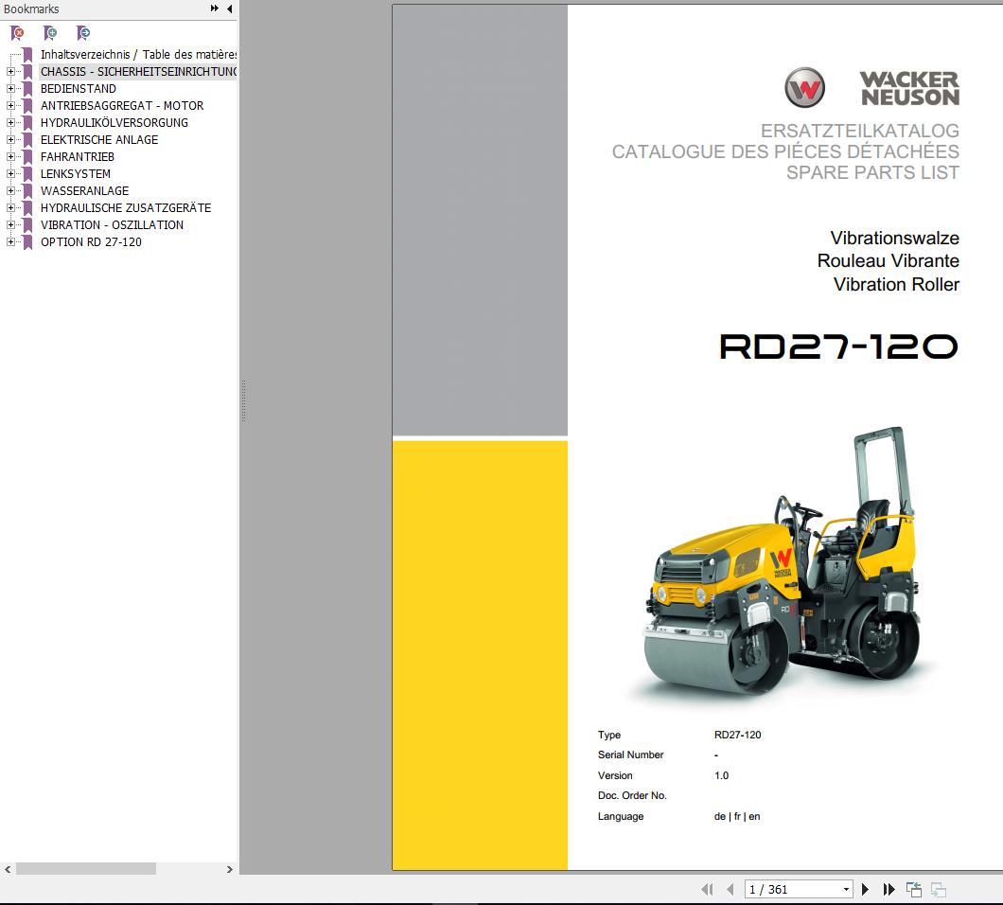Jump to the last page
This screenshot has height=905, width=1003.
[x=889, y=889]
